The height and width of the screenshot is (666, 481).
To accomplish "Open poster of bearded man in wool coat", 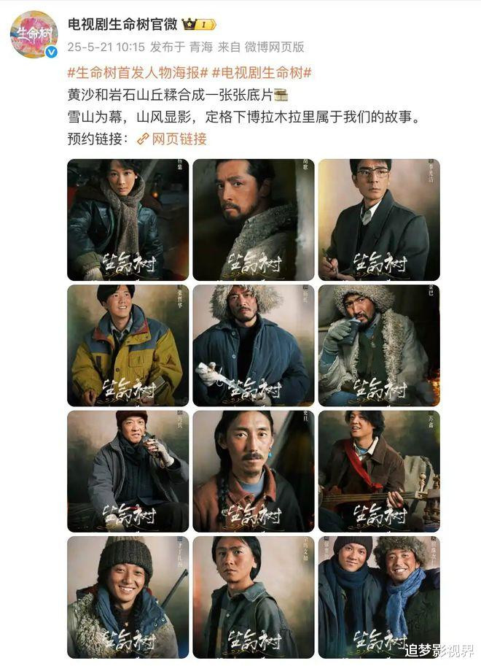I will [x=254, y=220].
